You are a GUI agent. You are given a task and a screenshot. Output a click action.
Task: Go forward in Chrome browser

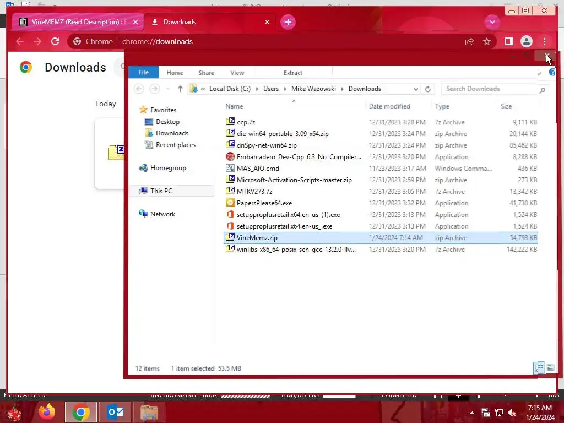(37, 41)
